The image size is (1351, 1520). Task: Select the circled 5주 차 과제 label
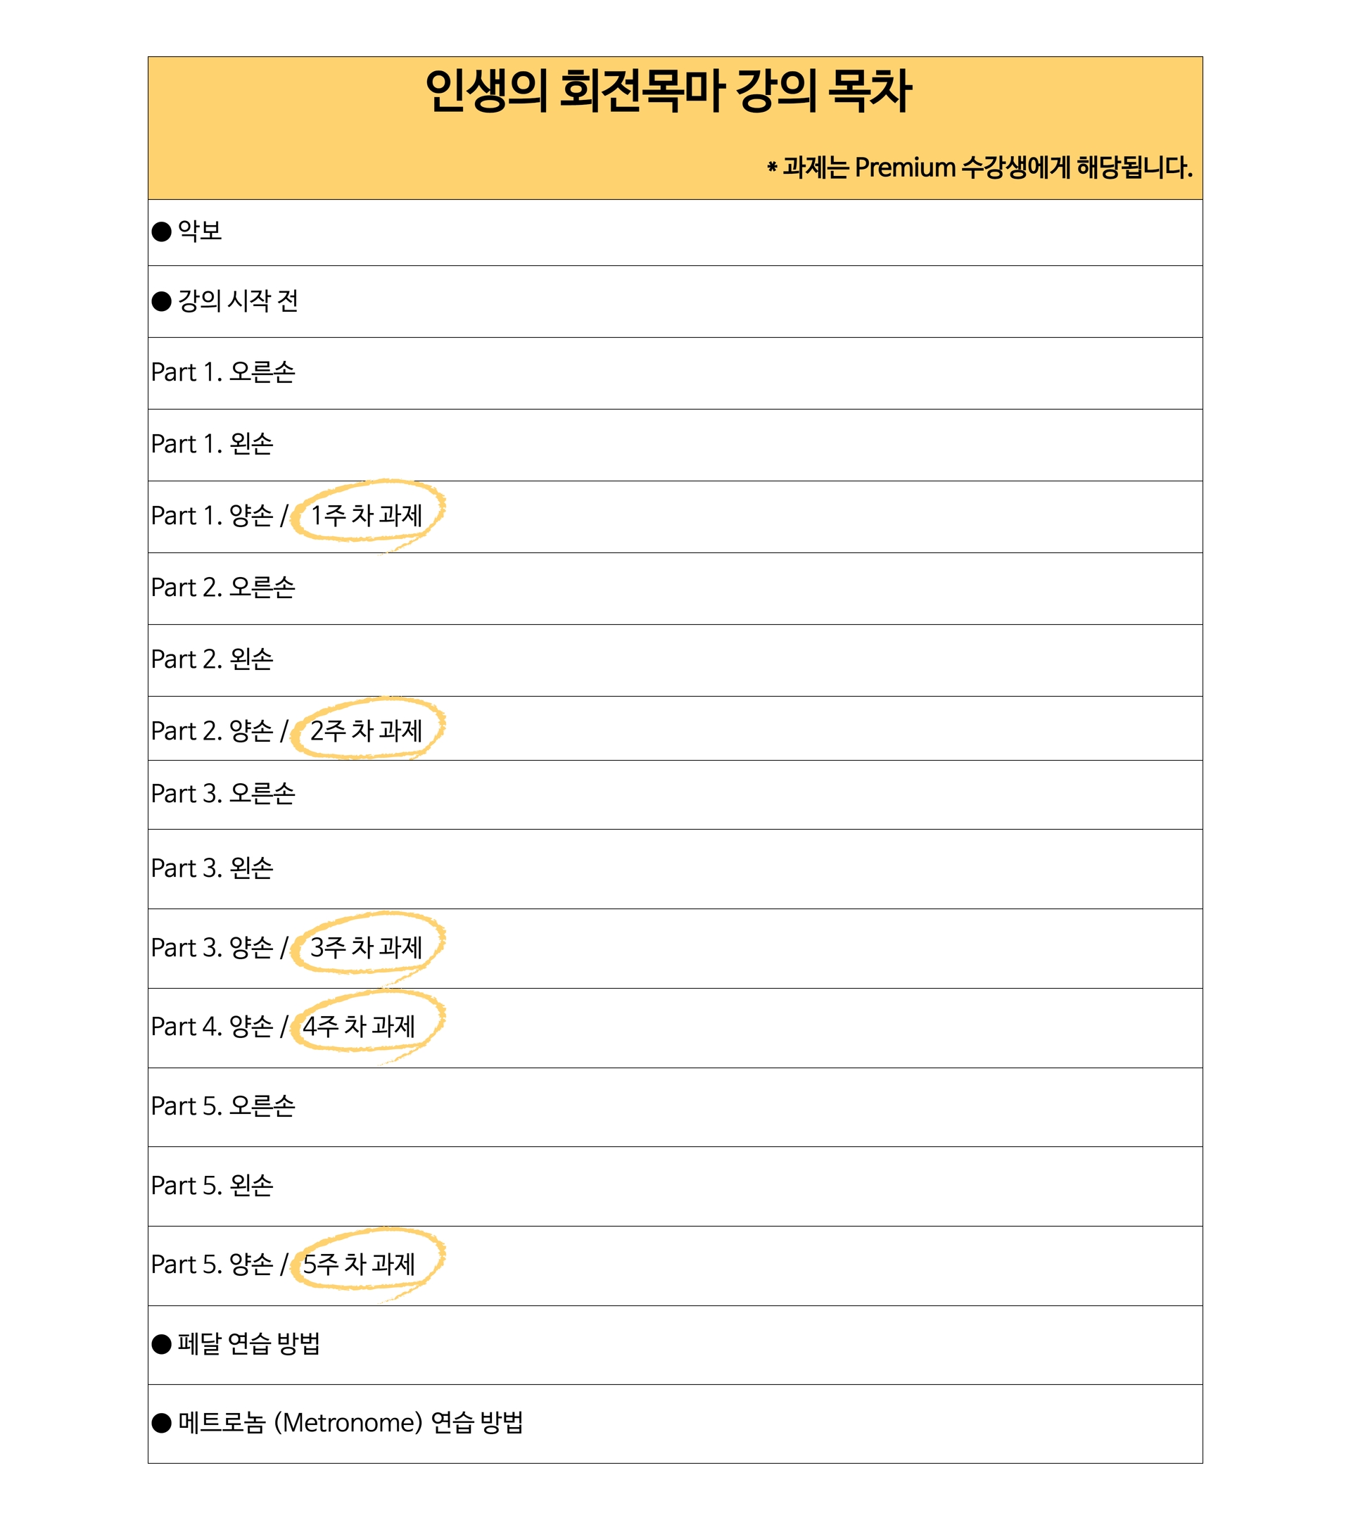tap(359, 1263)
